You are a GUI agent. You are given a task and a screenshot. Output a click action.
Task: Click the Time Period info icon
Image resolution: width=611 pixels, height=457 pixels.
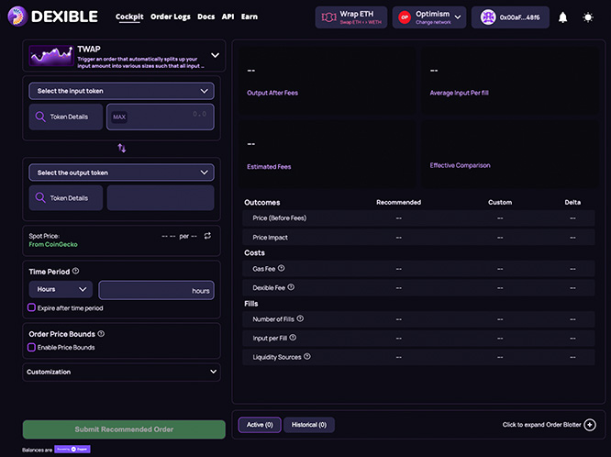pos(75,272)
